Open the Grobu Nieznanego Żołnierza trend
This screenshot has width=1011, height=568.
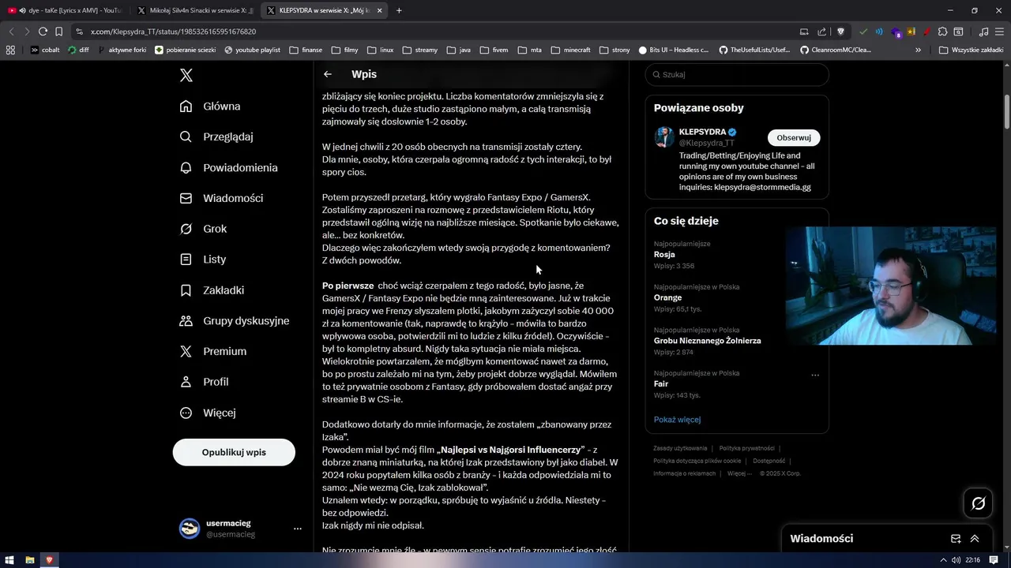pos(708,341)
